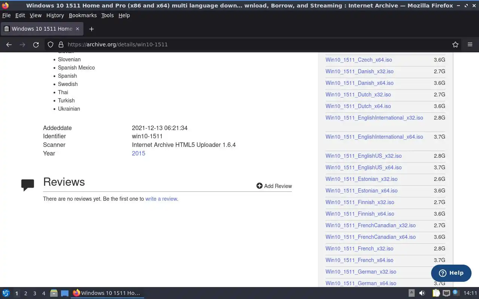Screen dimensions: 479x299
Task: Open the network tray icon
Action: point(446,293)
